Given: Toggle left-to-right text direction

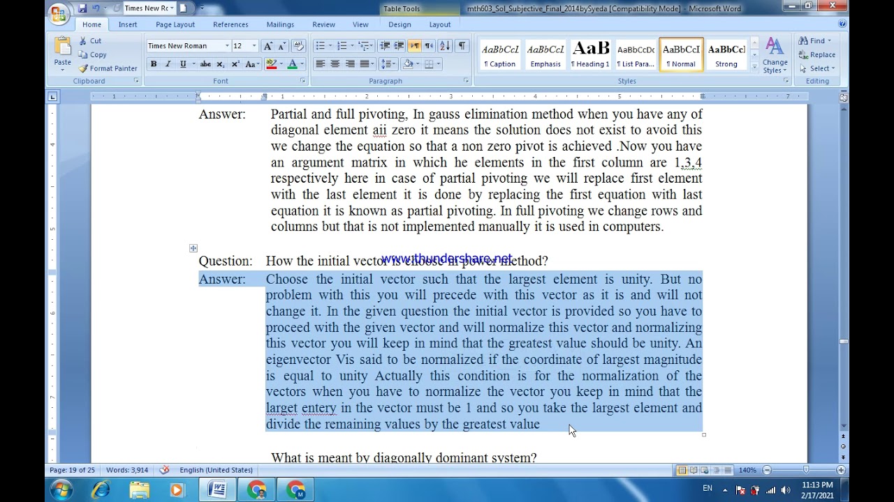Looking at the screenshot, I should (x=415, y=46).
